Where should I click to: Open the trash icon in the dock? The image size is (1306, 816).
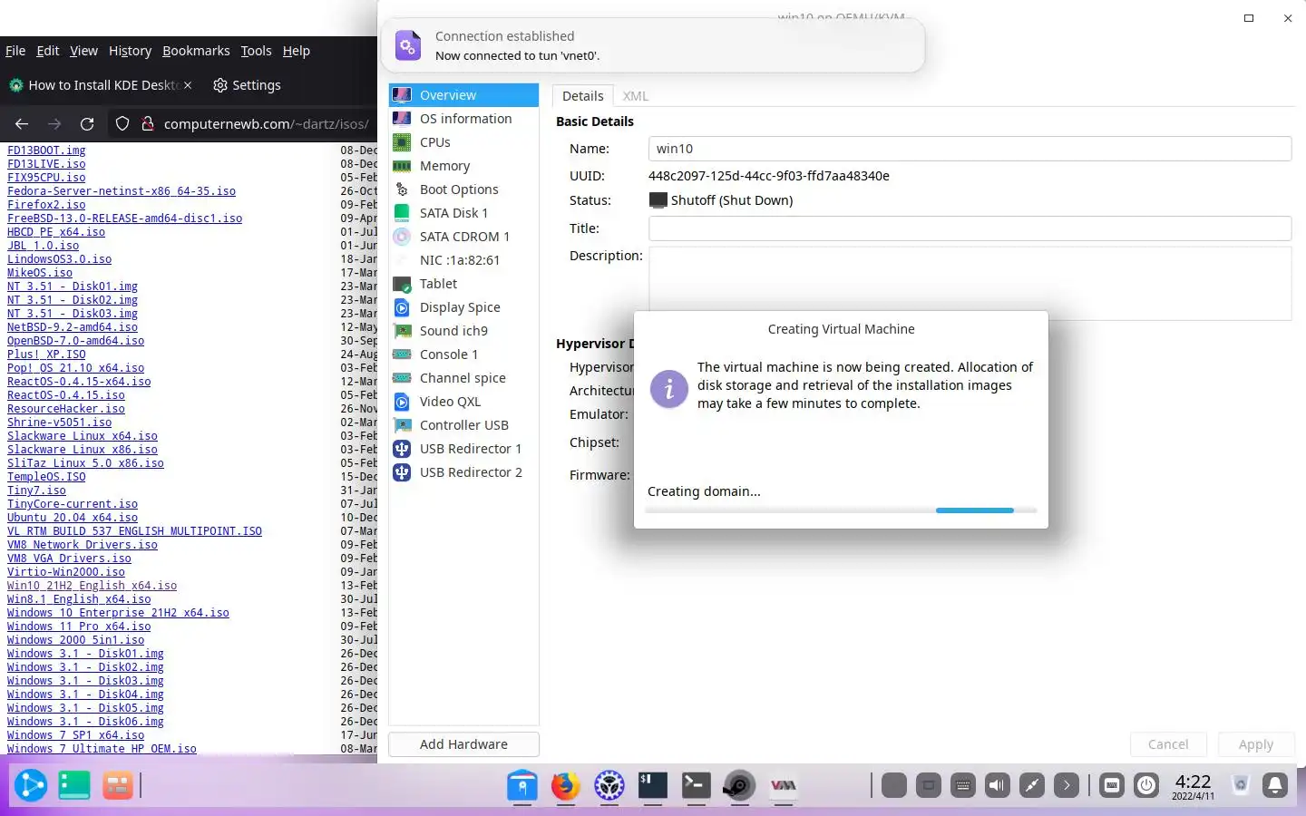[1241, 785]
